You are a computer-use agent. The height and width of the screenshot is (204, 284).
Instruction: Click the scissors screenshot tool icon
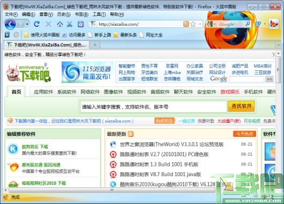tap(70, 24)
